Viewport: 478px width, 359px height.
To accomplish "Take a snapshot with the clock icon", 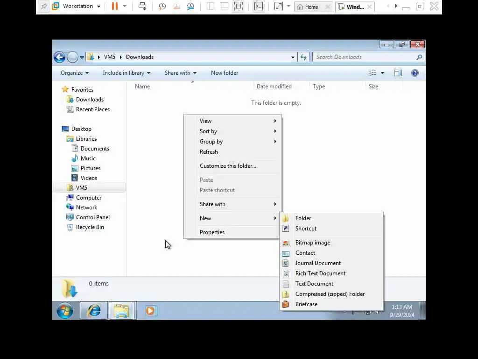I will pos(162,6).
